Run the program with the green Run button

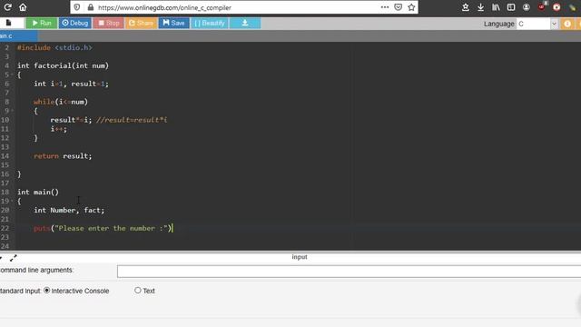click(42, 23)
